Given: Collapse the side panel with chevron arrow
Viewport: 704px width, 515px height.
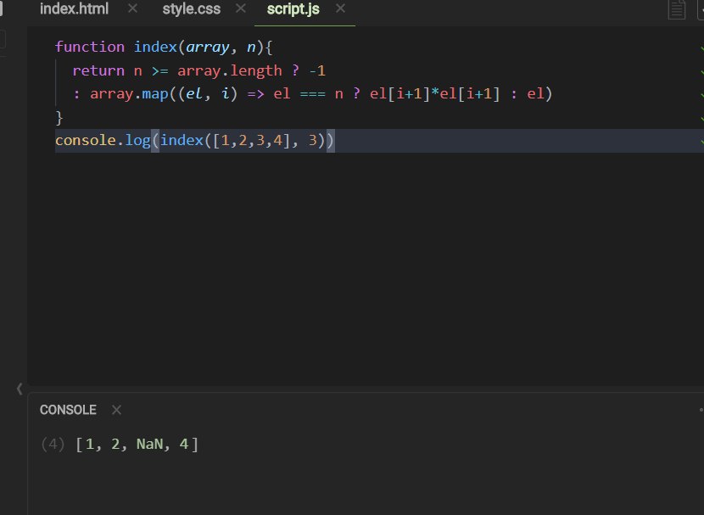Looking at the screenshot, I should point(20,389).
